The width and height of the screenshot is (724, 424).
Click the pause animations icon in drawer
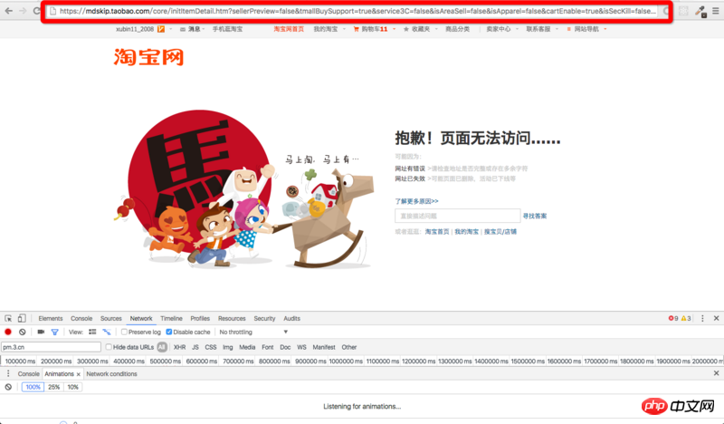coord(8,387)
